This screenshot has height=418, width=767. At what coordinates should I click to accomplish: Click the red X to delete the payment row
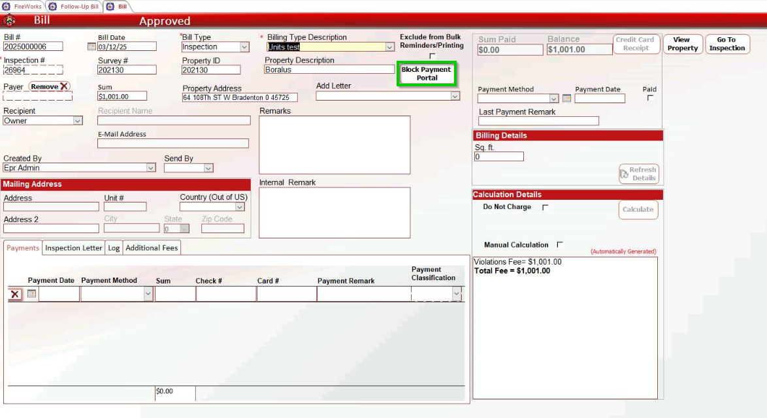tap(14, 294)
